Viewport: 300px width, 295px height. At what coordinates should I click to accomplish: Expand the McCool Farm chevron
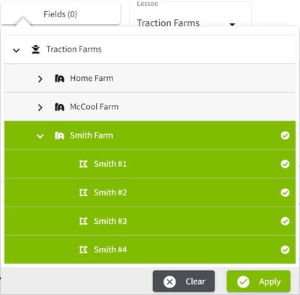click(40, 108)
